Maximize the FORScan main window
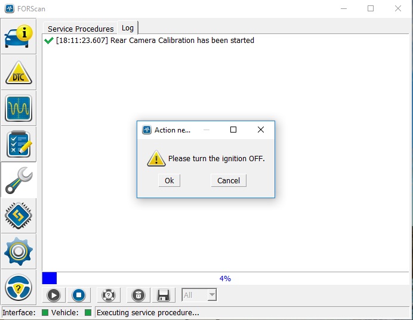This screenshot has width=413, height=320. [x=371, y=8]
